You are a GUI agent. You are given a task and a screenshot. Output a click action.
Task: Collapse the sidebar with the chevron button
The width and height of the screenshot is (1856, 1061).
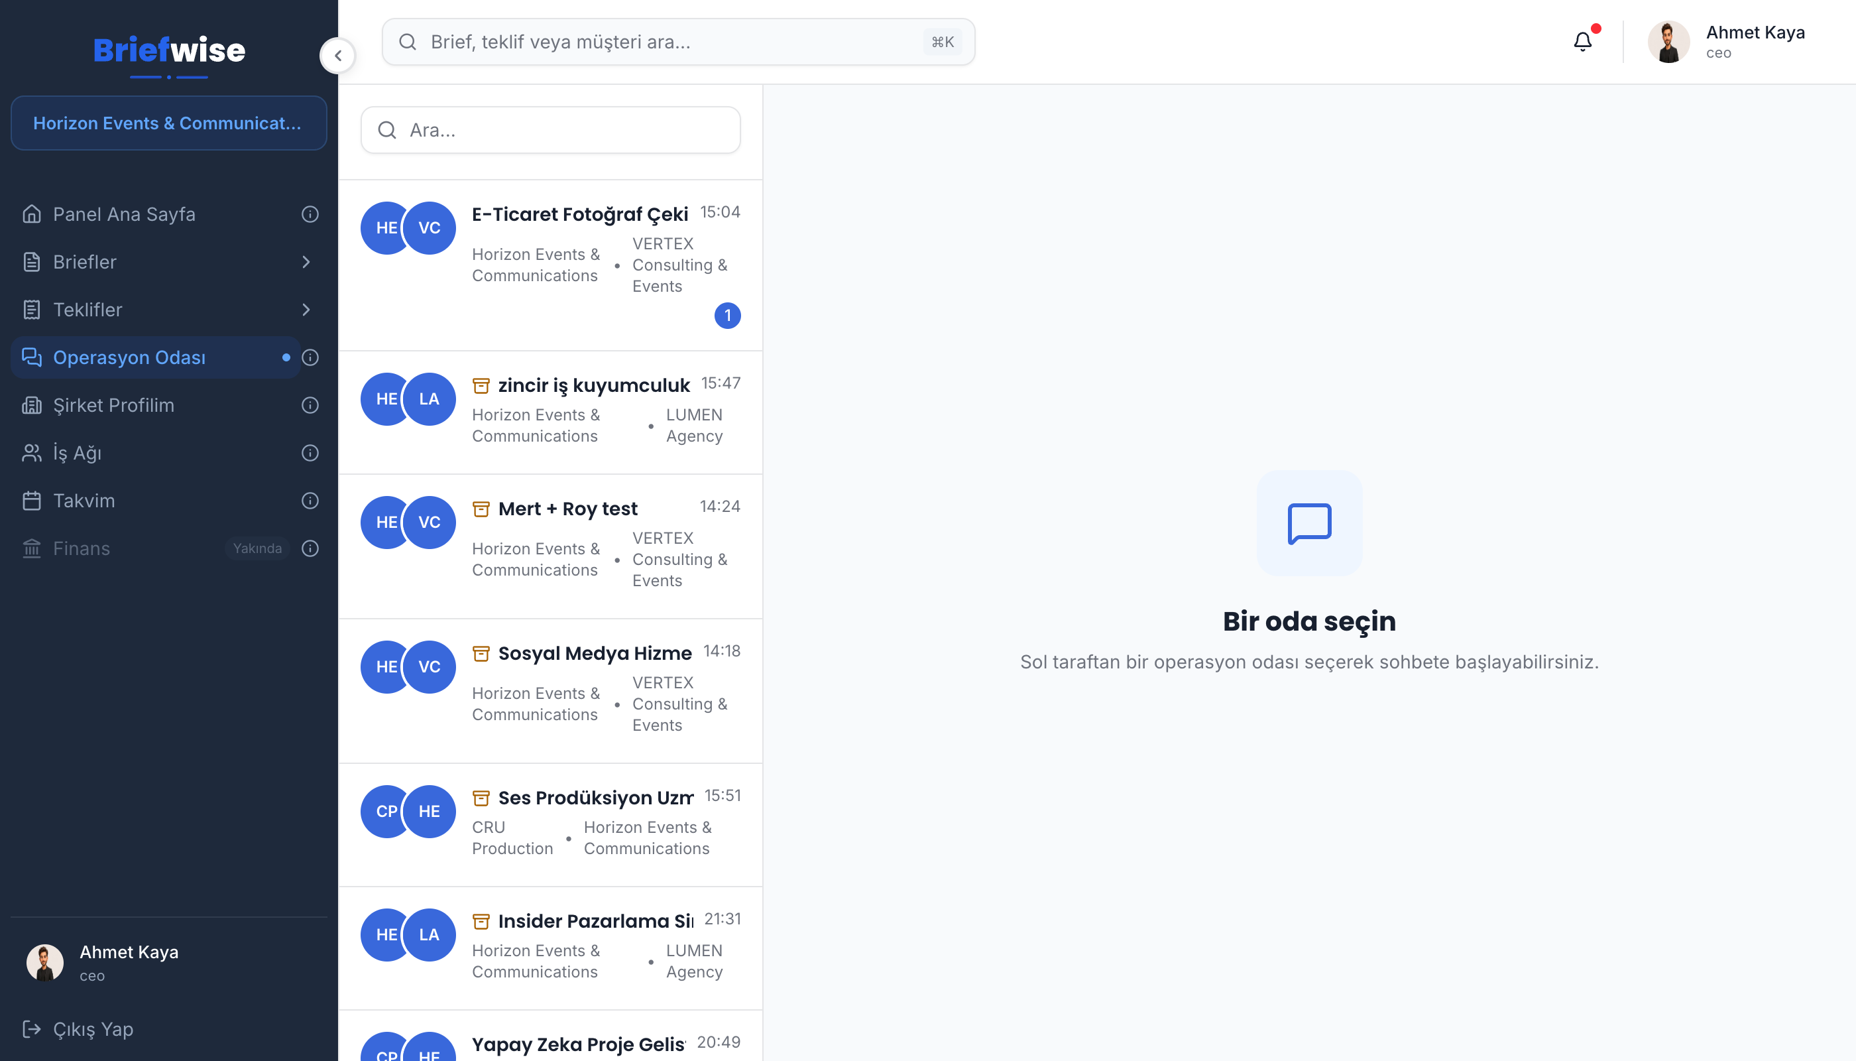(338, 56)
